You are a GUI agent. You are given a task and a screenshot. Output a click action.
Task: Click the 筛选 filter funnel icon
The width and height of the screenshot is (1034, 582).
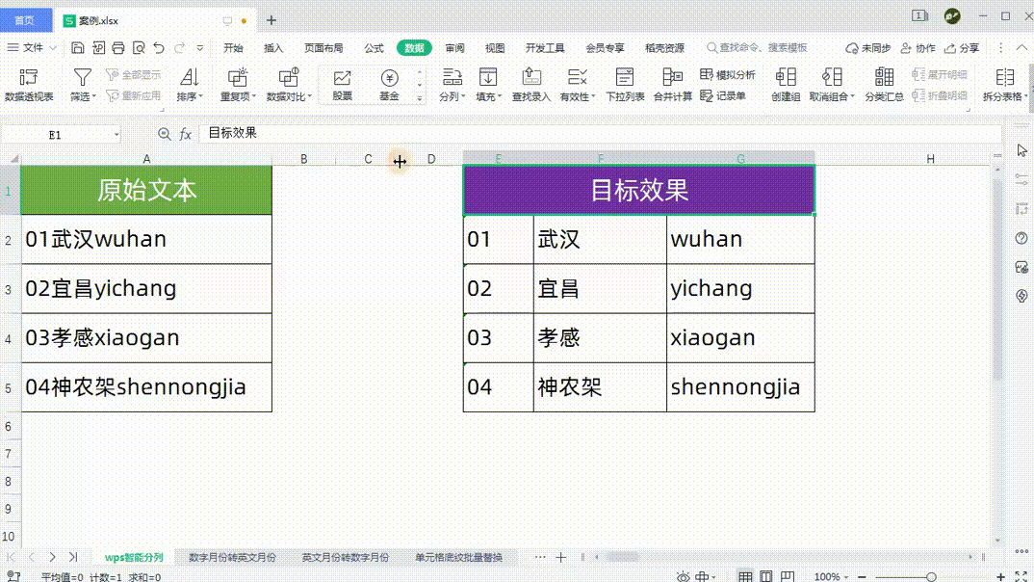coord(83,77)
